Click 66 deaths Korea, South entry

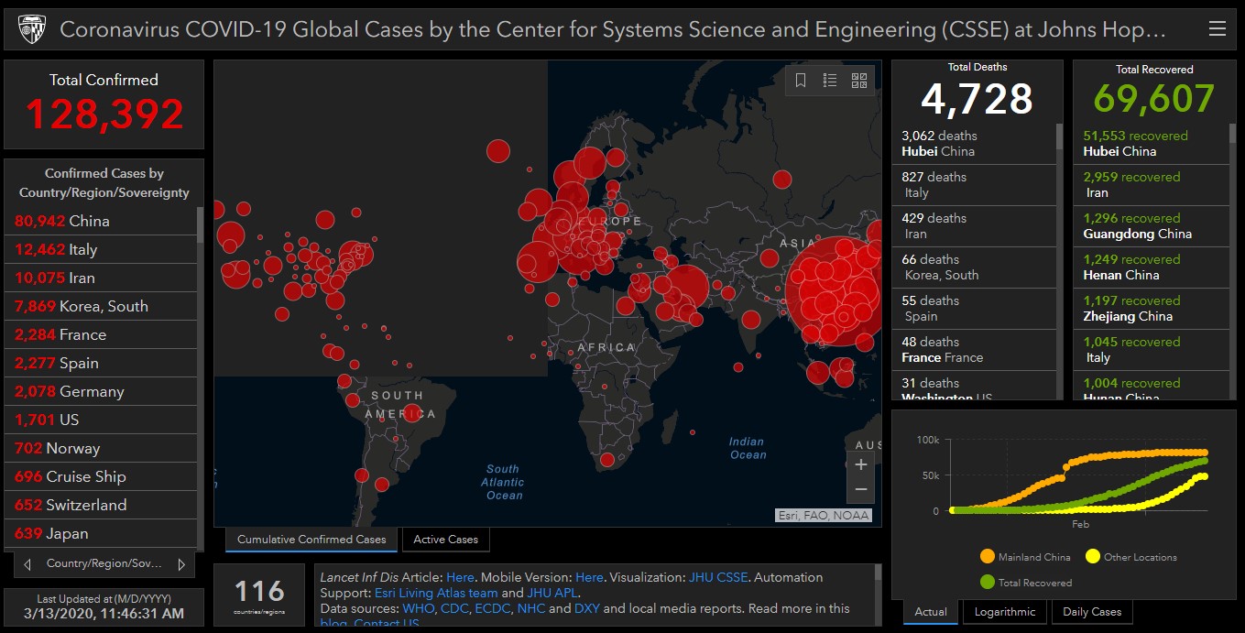pyautogui.click(x=974, y=267)
